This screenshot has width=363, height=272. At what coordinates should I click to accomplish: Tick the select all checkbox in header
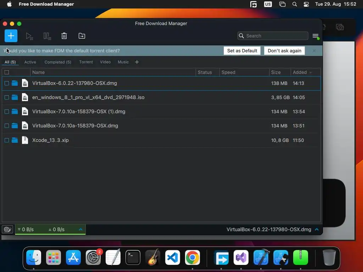point(7,72)
